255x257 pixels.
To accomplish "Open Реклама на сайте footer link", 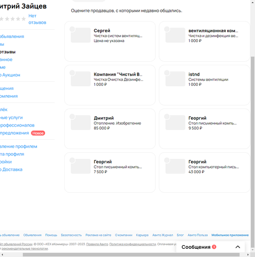I will [99, 235].
